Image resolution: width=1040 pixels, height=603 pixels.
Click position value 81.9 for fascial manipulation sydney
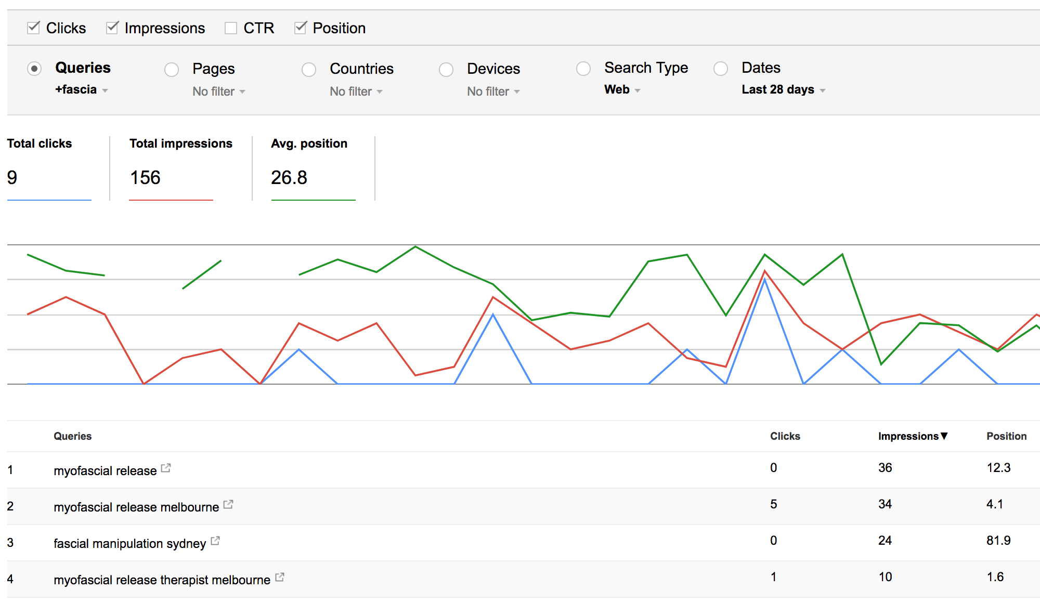pos(998,541)
